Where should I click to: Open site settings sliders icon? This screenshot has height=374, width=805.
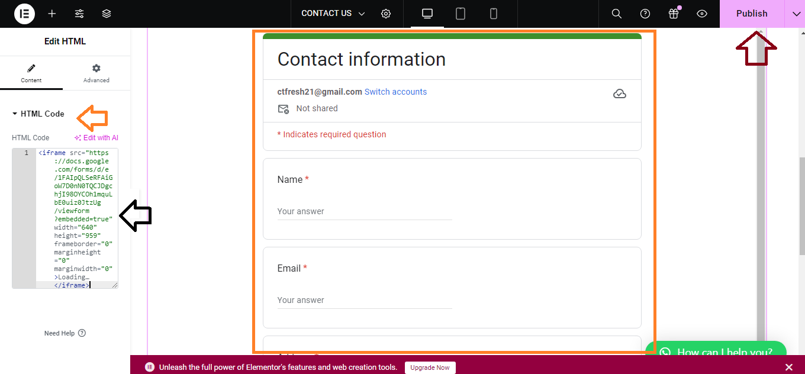79,14
